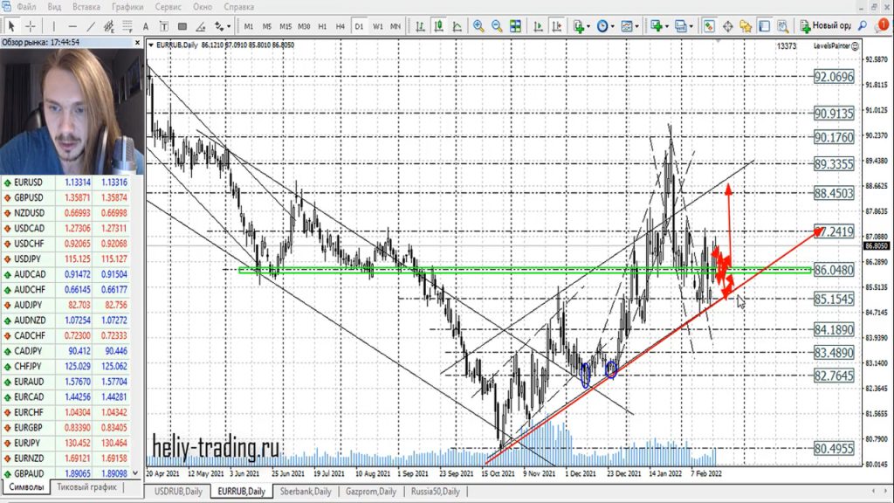The height and width of the screenshot is (503, 894).
Task: Select the crosshair cursor tool
Action: point(31,26)
